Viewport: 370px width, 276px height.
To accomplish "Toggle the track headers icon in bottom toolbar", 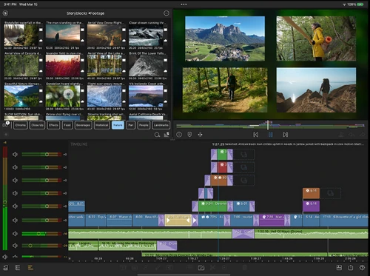I will (x=18, y=268).
